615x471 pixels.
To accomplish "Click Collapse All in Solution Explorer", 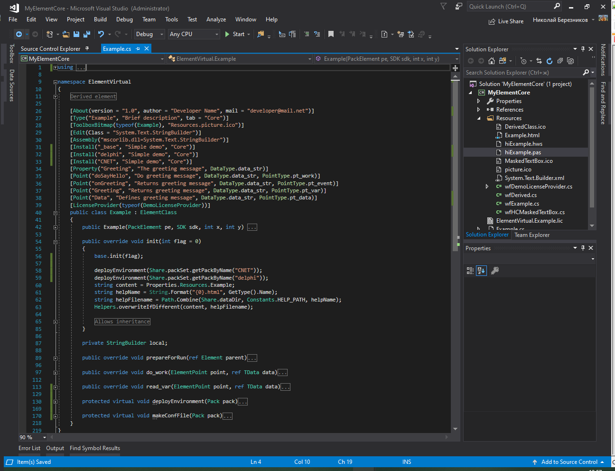I will click(560, 61).
